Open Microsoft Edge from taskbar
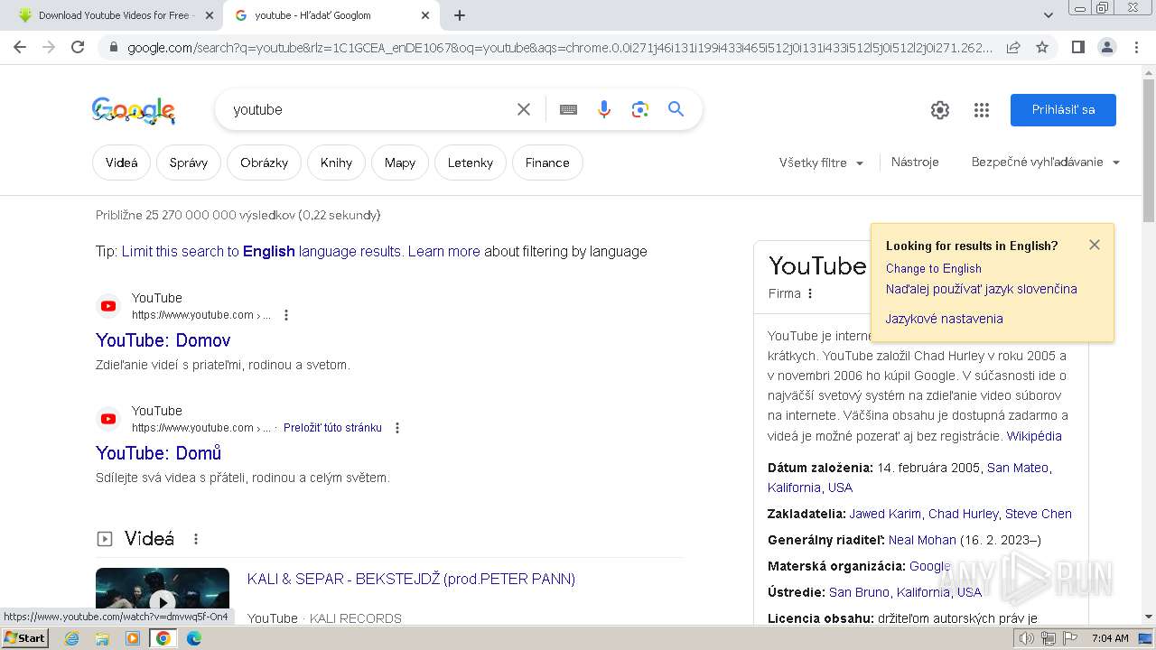This screenshot has width=1156, height=650. (194, 638)
